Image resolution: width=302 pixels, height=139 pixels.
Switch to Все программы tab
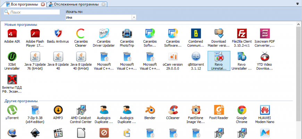(24, 4)
